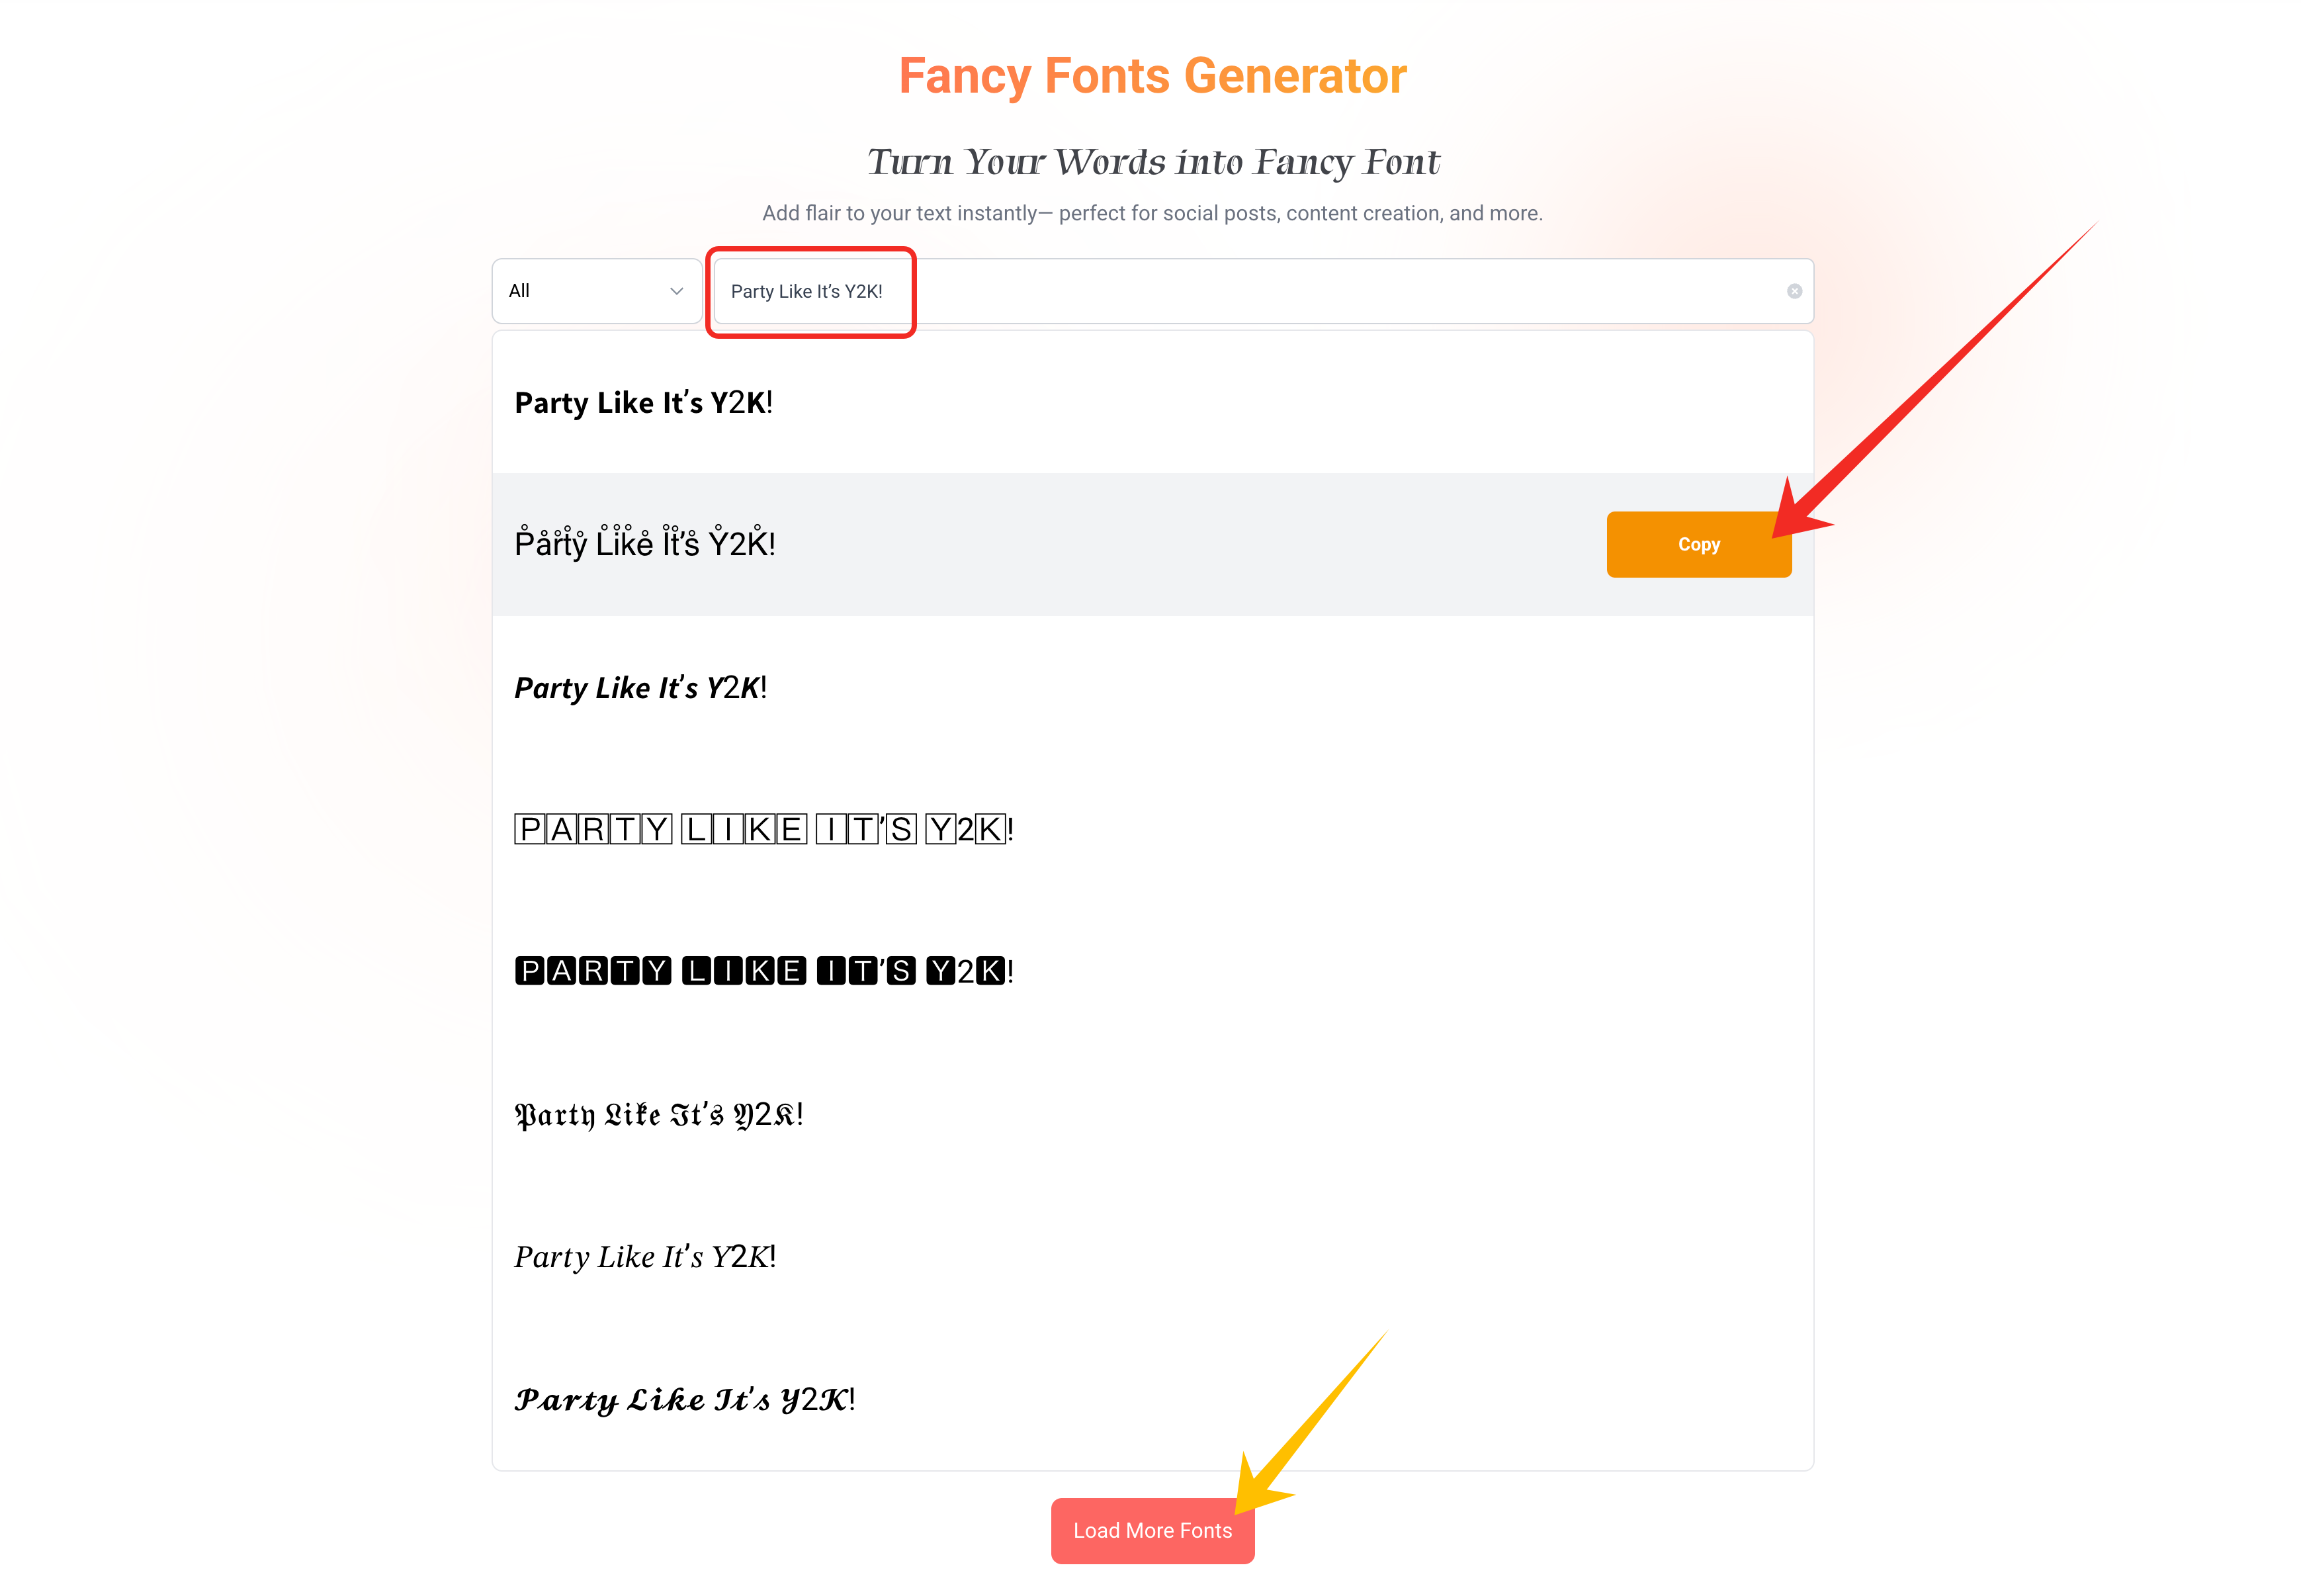Screen dimensions: 2301x1596
Task: Pick the gothic blackletter font row
Action: click(x=1152, y=1114)
